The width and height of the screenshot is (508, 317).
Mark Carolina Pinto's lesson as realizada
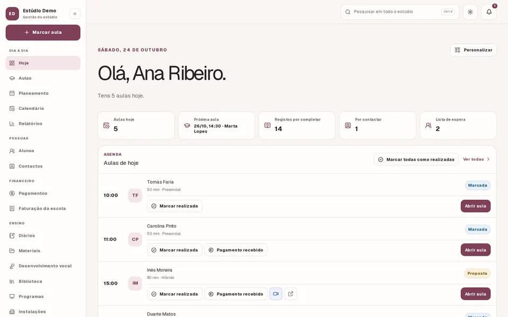click(x=175, y=250)
